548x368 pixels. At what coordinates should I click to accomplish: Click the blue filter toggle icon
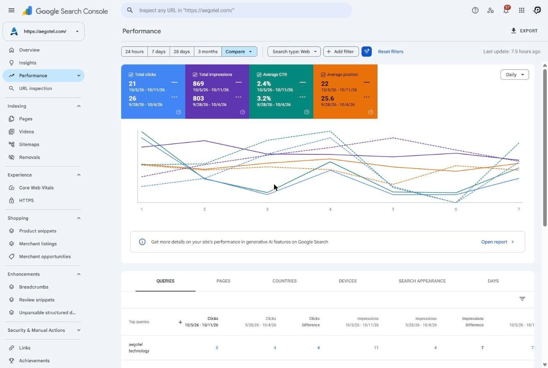366,52
